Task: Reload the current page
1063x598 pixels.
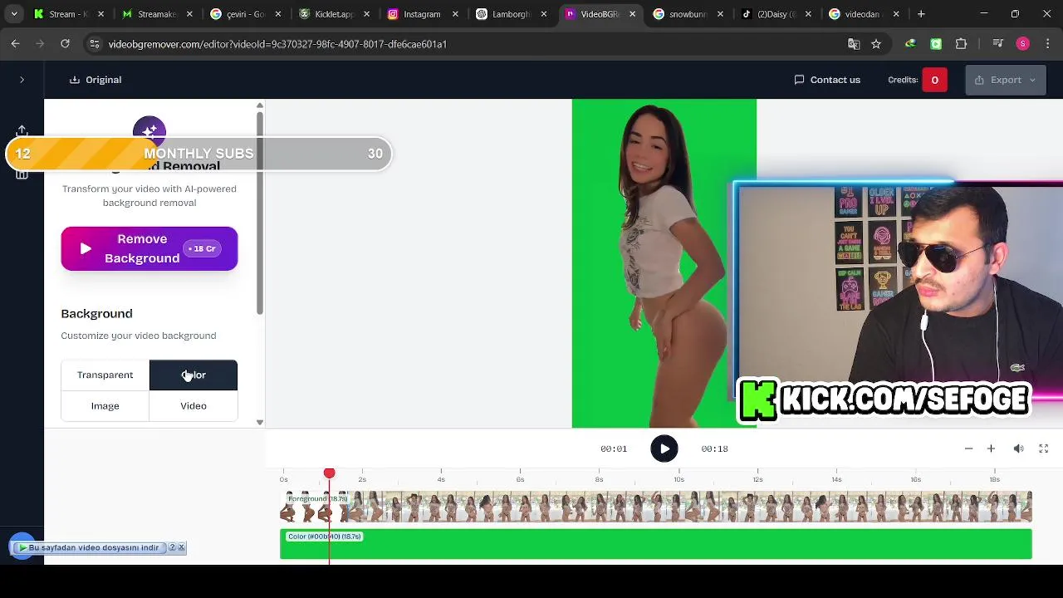Action: tap(65, 44)
